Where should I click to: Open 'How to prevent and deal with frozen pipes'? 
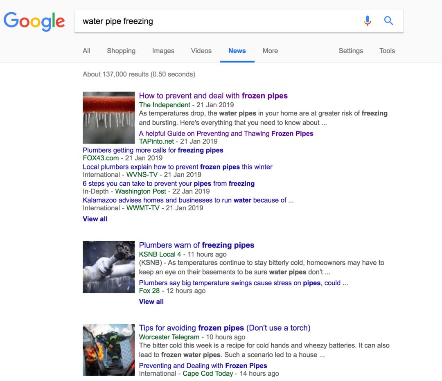pos(213,96)
